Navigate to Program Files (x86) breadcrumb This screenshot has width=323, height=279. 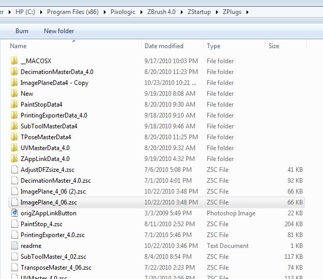point(73,12)
